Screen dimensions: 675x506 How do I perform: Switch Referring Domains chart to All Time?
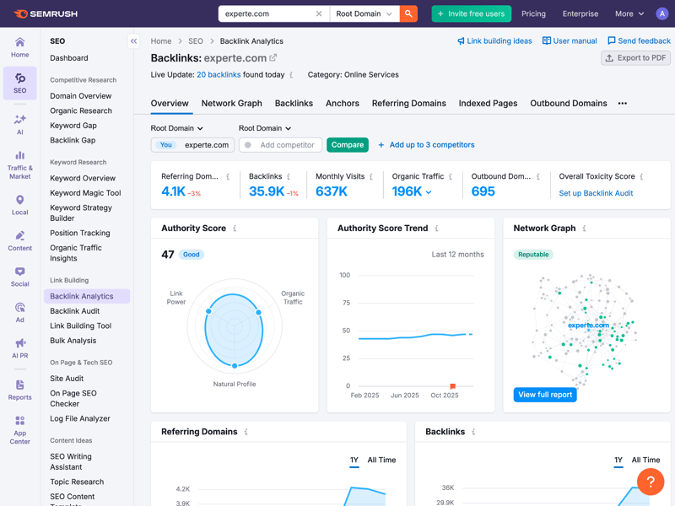[x=381, y=460]
